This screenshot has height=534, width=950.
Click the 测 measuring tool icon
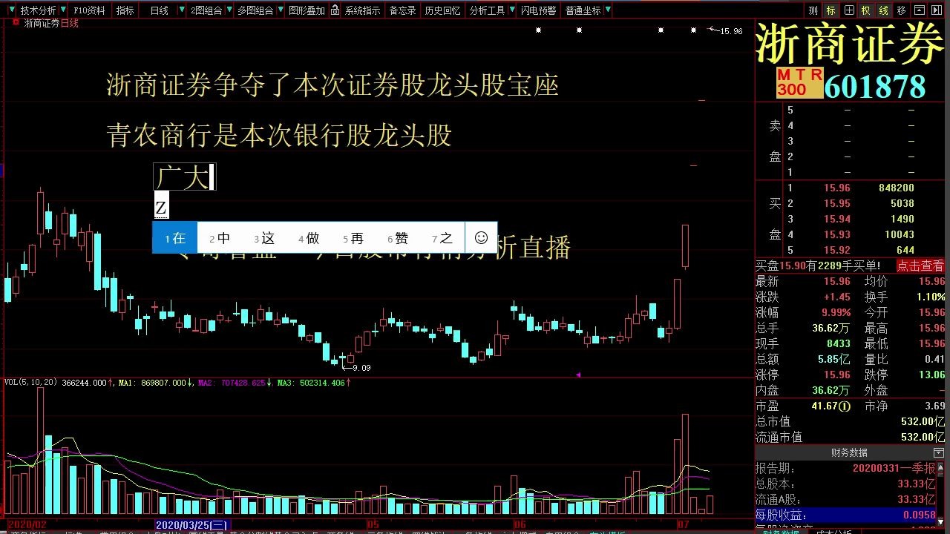tap(813, 10)
